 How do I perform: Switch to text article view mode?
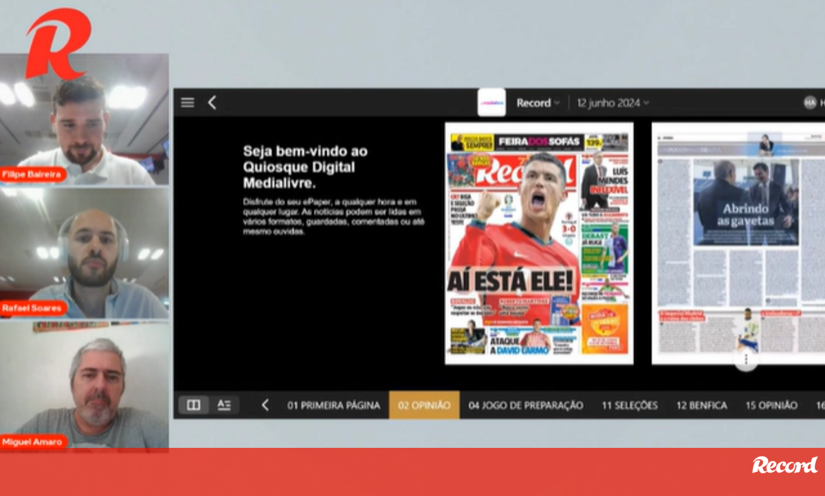(x=224, y=405)
